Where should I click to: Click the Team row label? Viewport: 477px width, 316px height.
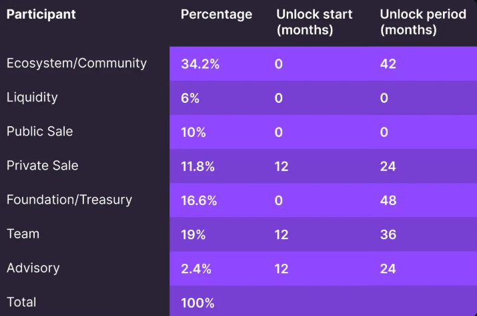(x=23, y=234)
